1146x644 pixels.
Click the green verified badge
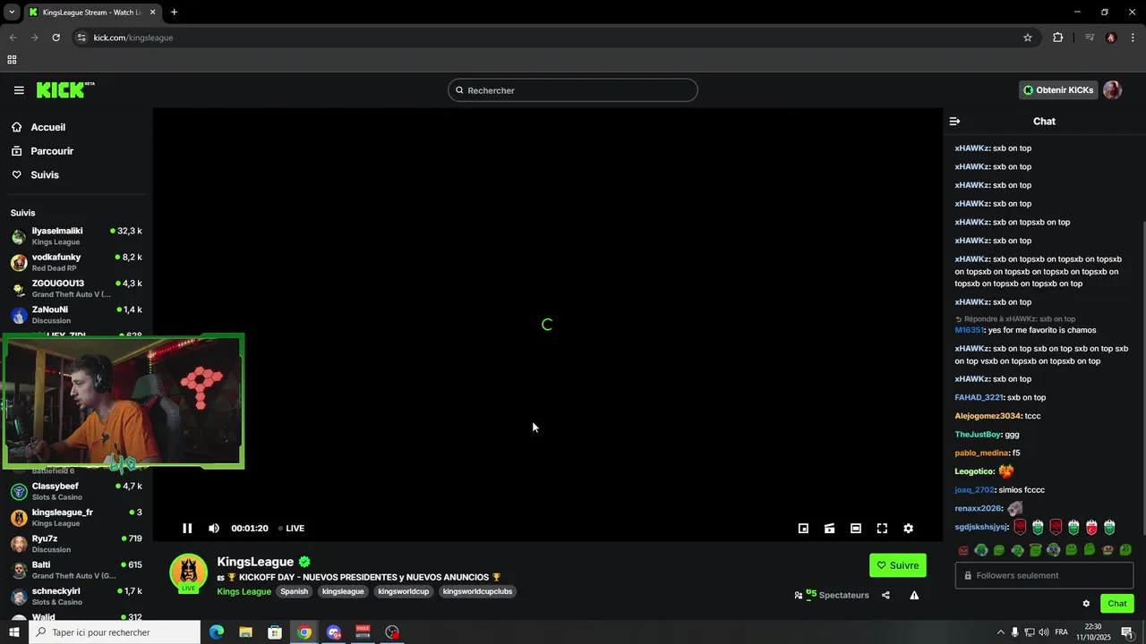pyautogui.click(x=304, y=562)
